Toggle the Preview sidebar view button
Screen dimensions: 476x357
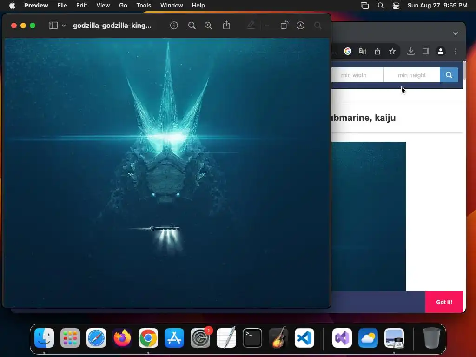(53, 26)
